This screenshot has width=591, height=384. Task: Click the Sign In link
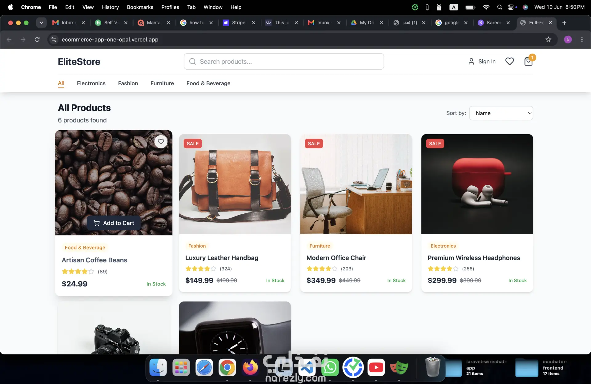point(482,62)
